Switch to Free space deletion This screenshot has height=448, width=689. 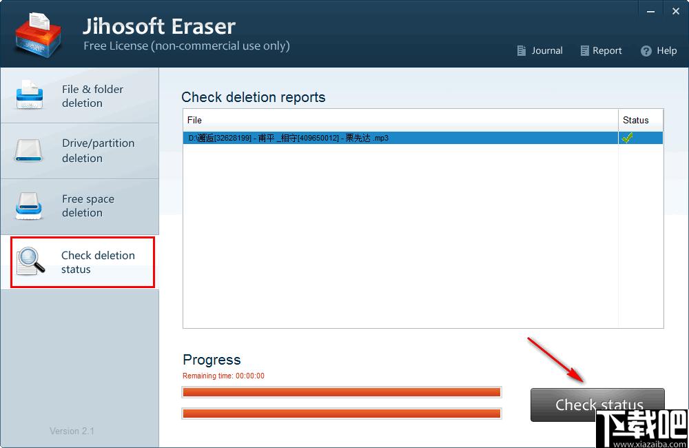(x=79, y=207)
